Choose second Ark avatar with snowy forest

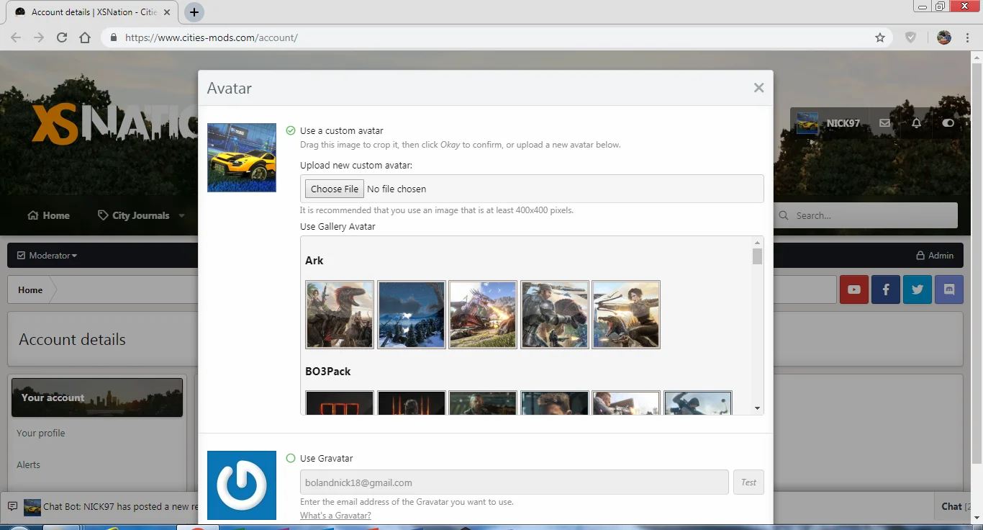pos(412,315)
